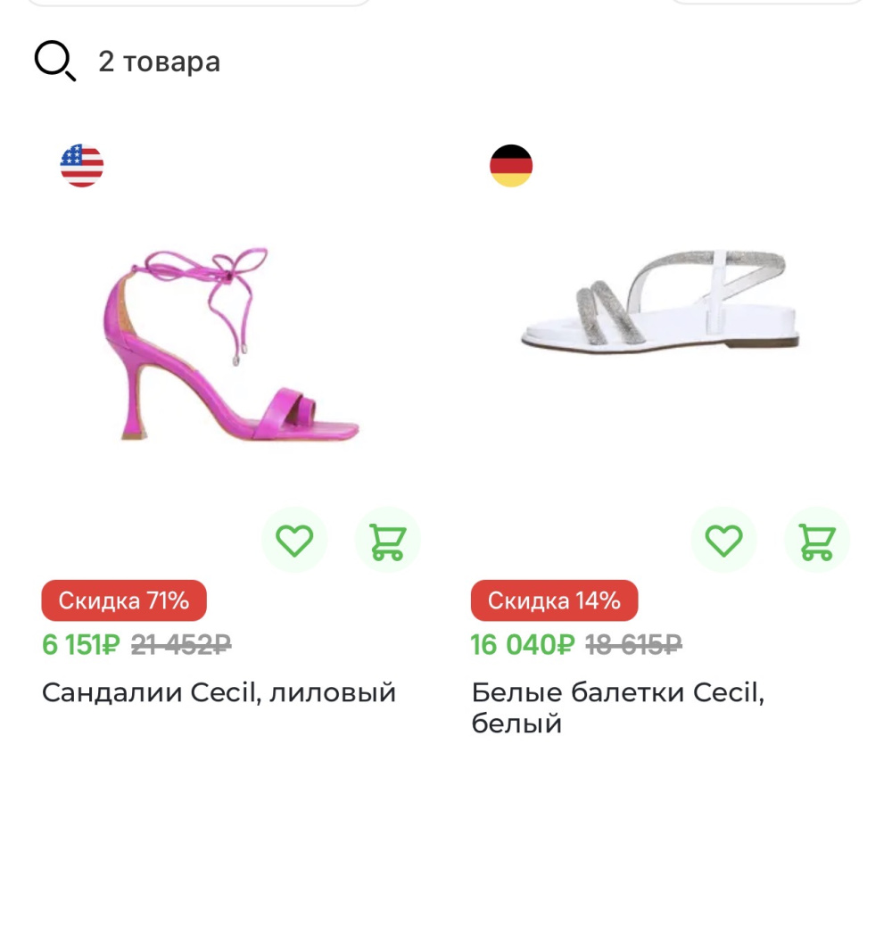Viewport: 892px width, 943px height.
Task: Click the green 6 151₽ price
Action: (80, 644)
